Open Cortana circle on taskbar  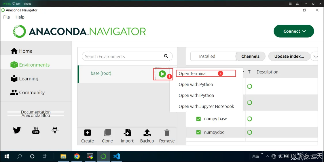tap(32, 157)
